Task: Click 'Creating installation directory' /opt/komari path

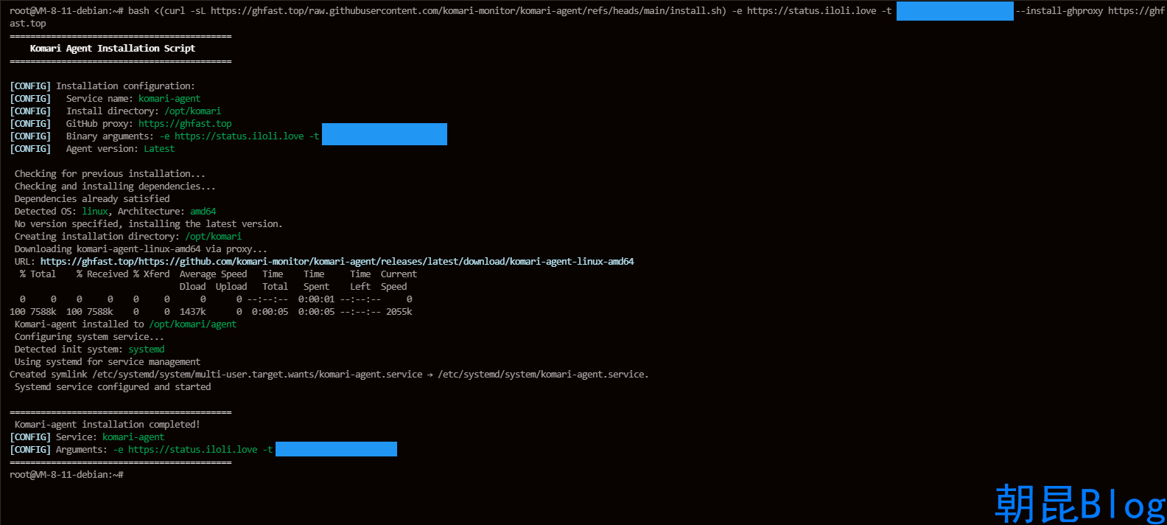Action: click(213, 237)
